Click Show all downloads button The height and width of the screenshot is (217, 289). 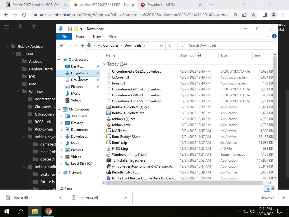[x=268, y=198]
